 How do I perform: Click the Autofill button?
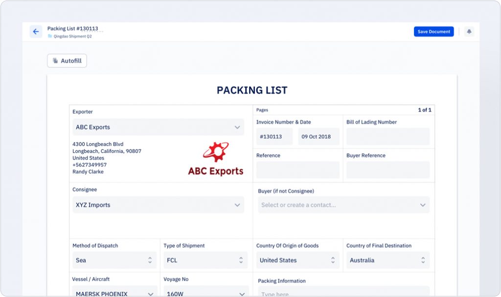click(67, 61)
